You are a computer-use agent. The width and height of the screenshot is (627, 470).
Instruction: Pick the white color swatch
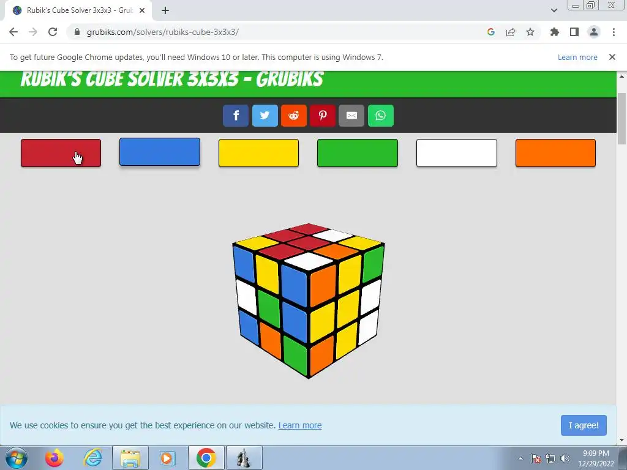pyautogui.click(x=457, y=152)
